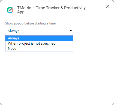Choose When project is not specified
Image resolution: width=114 pixels, height=105 pixels.
(39, 44)
